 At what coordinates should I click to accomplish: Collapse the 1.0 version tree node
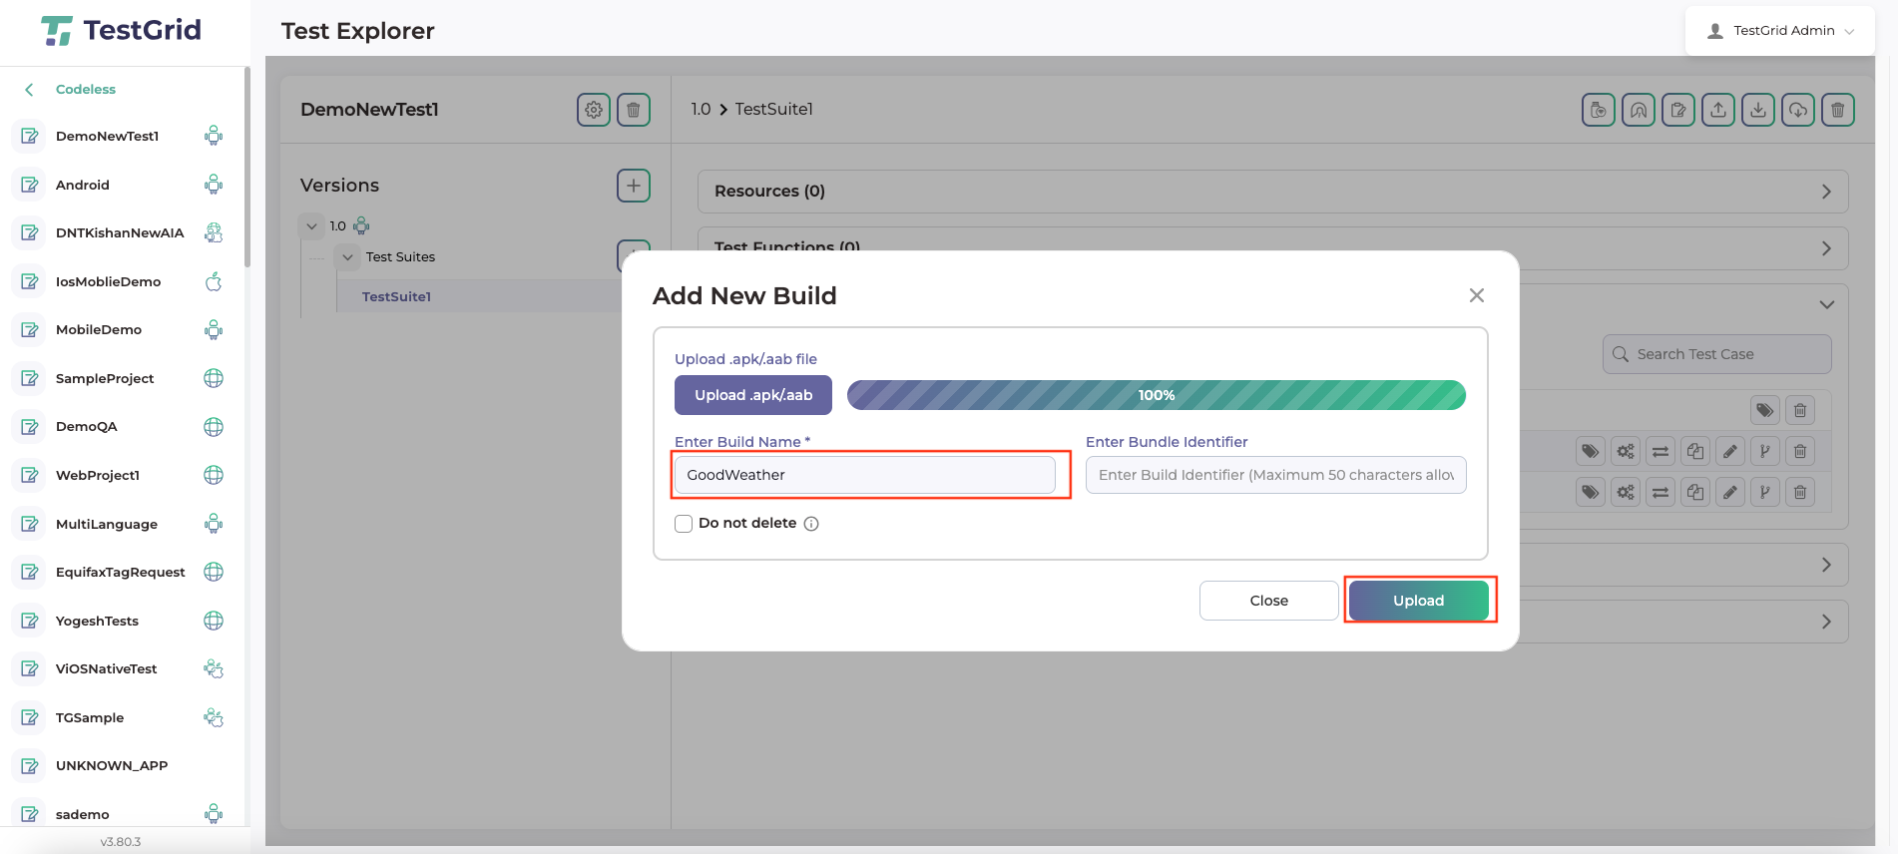click(x=312, y=226)
